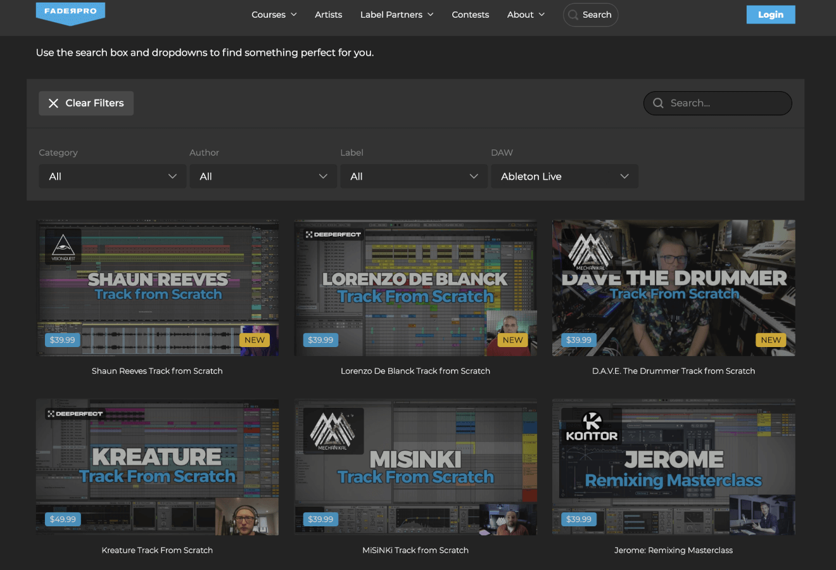This screenshot has height=570, width=836.
Task: Click the Login button
Action: [771, 15]
